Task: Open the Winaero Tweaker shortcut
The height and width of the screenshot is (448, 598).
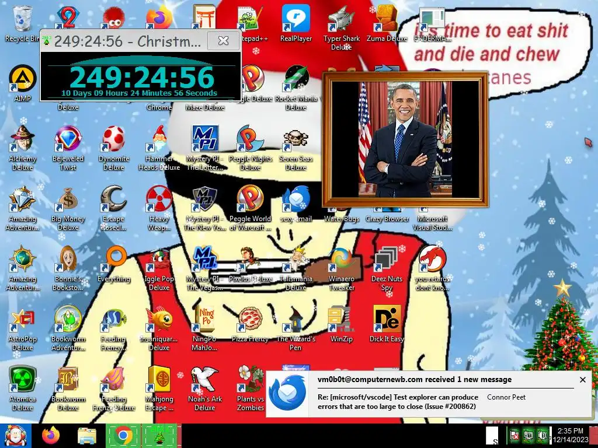Action: point(341,268)
